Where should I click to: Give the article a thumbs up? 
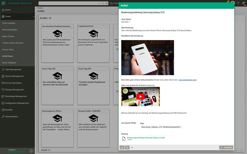pyautogui.click(x=122, y=148)
